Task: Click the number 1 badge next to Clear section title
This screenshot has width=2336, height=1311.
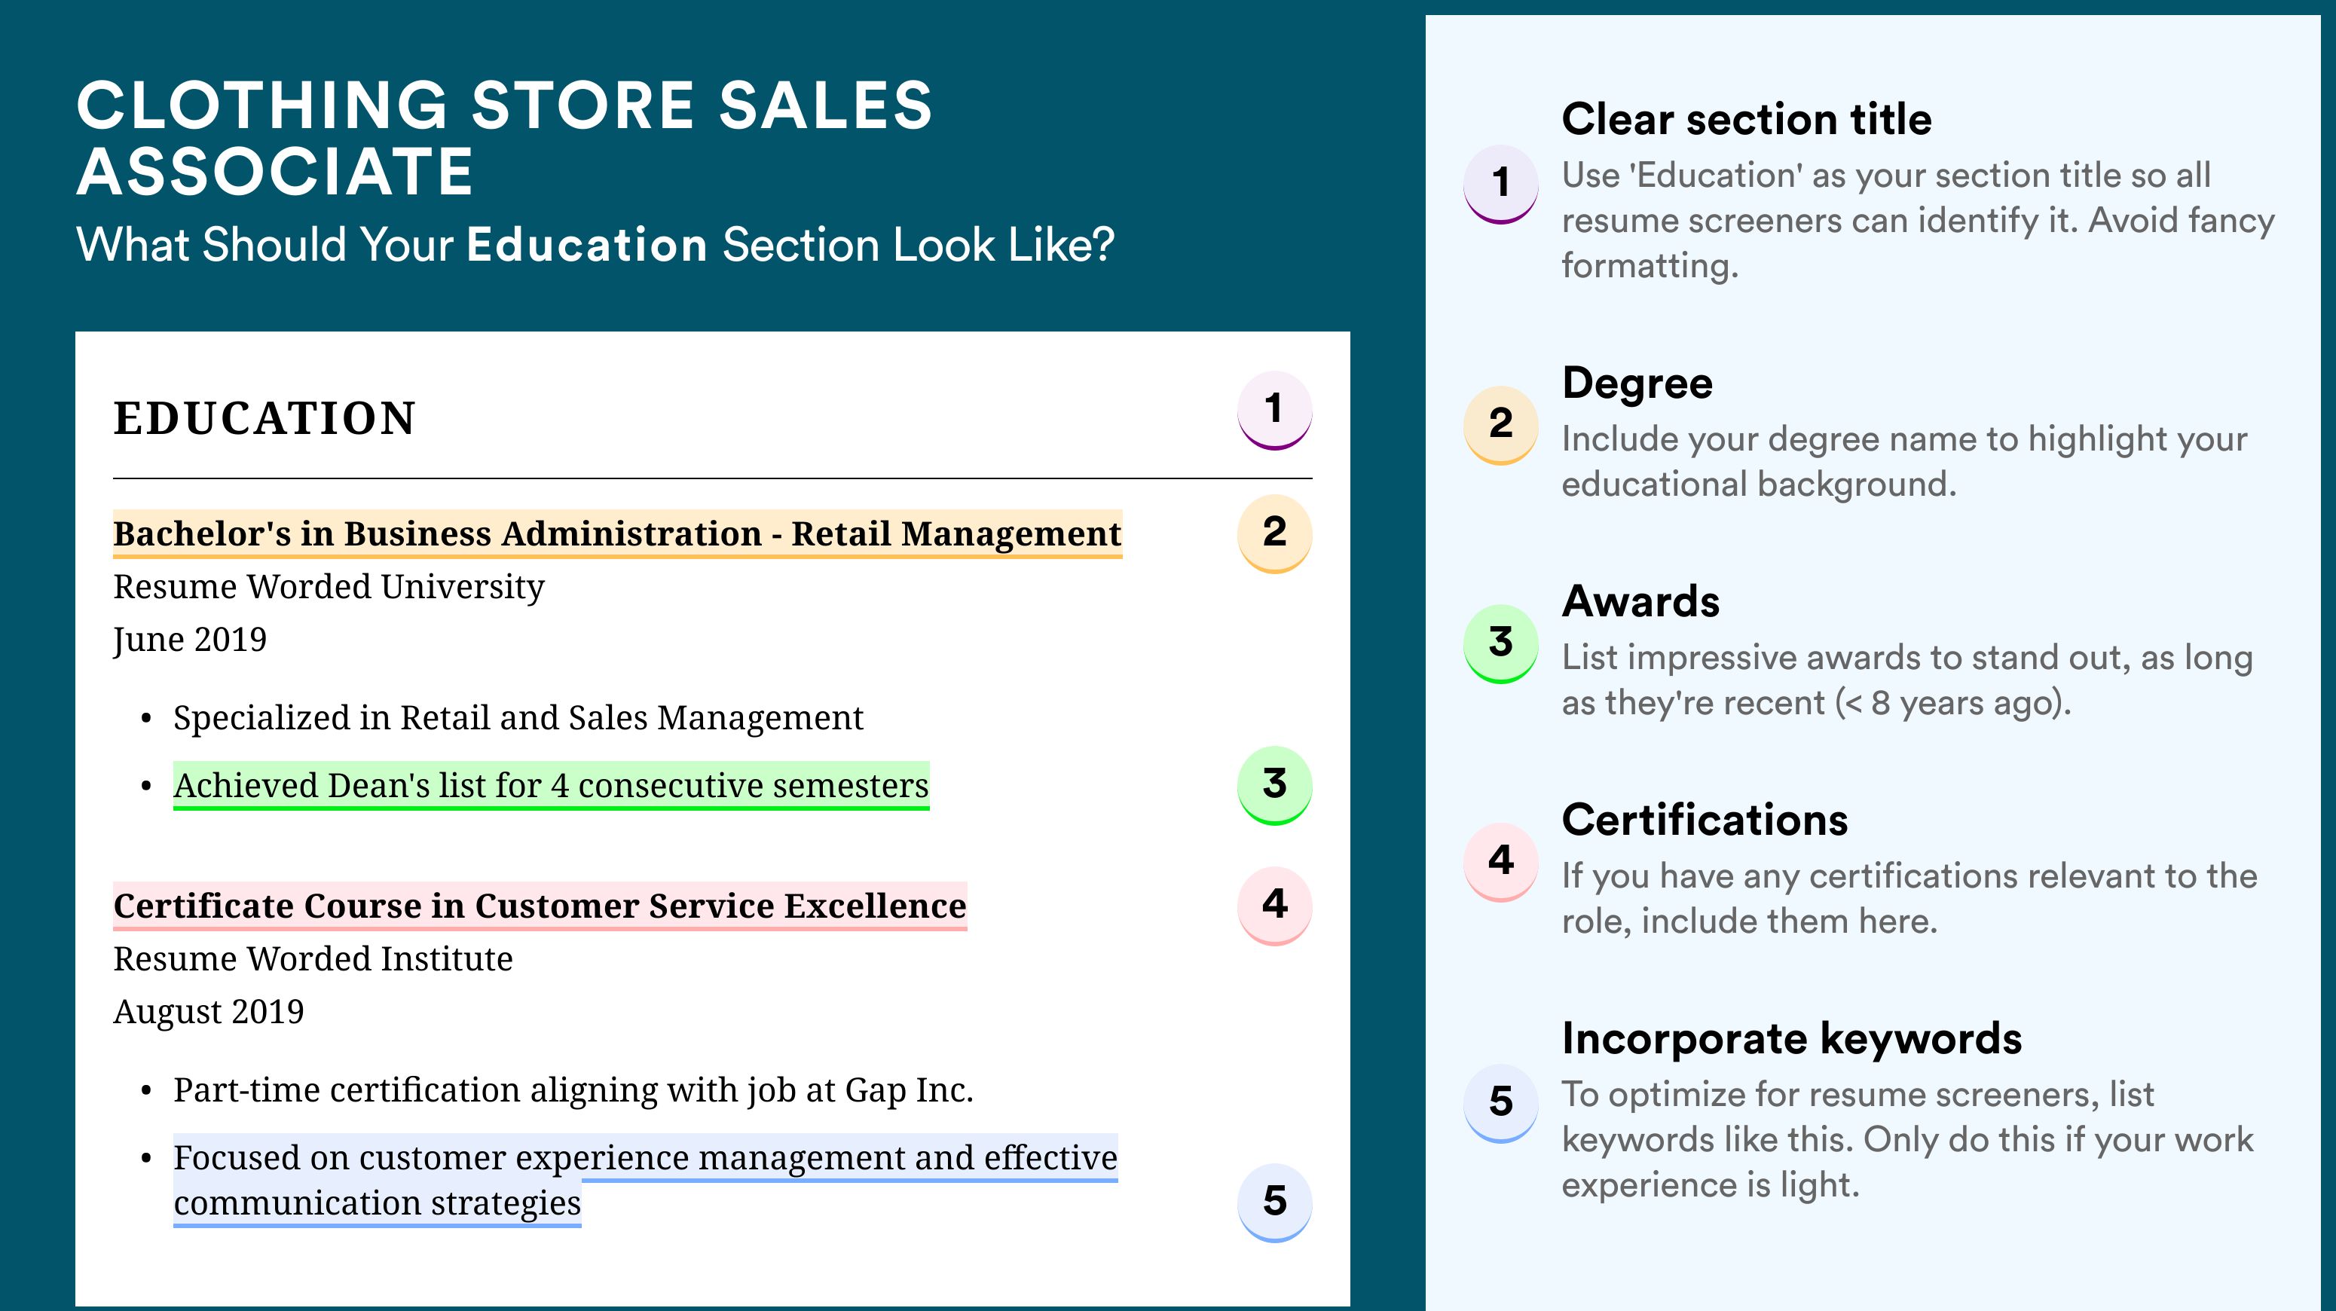Action: pyautogui.click(x=1501, y=184)
